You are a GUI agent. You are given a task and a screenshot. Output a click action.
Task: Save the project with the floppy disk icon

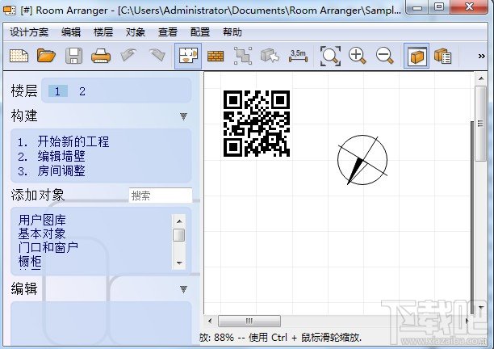pos(73,56)
